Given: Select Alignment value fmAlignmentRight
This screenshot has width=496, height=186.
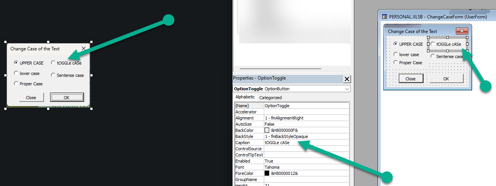Looking at the screenshot, I should [x=306, y=118].
